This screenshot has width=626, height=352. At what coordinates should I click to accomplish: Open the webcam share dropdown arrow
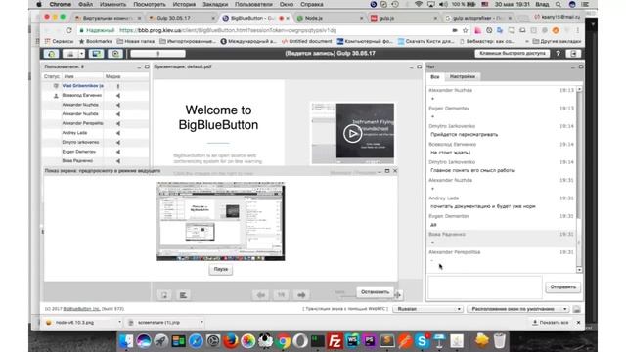(x=81, y=54)
